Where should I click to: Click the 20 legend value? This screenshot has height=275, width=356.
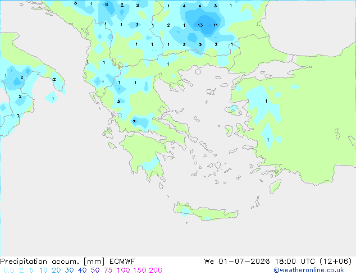(56, 271)
